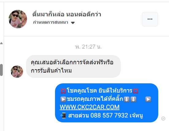Viewport: 169px width, 131px height.
Task: Click sender avatar beside the gray message
Action: pos(17,72)
